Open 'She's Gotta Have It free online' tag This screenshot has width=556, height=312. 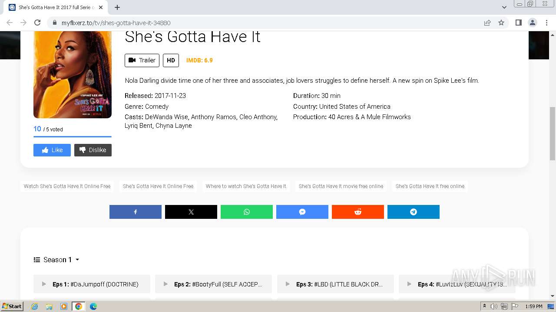click(430, 186)
